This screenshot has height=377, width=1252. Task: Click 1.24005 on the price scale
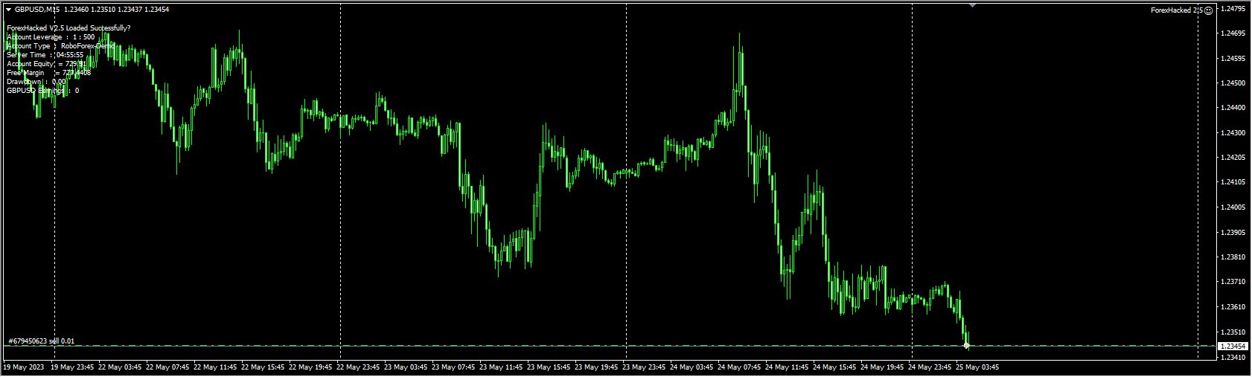click(1233, 207)
